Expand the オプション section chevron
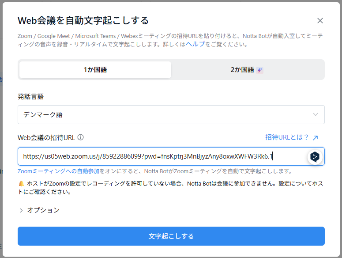Viewport: 342px width, 258px height. 21,210
